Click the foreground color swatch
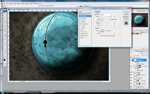The image size is (150, 94). [x=4, y=60]
